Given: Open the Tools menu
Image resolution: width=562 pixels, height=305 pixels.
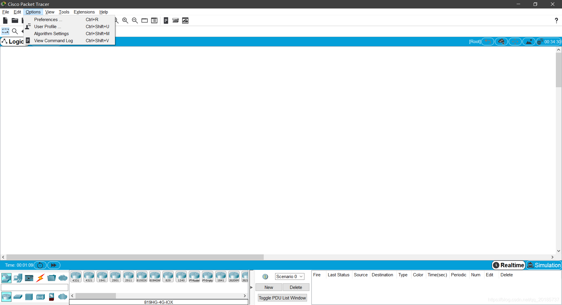Looking at the screenshot, I should [64, 12].
